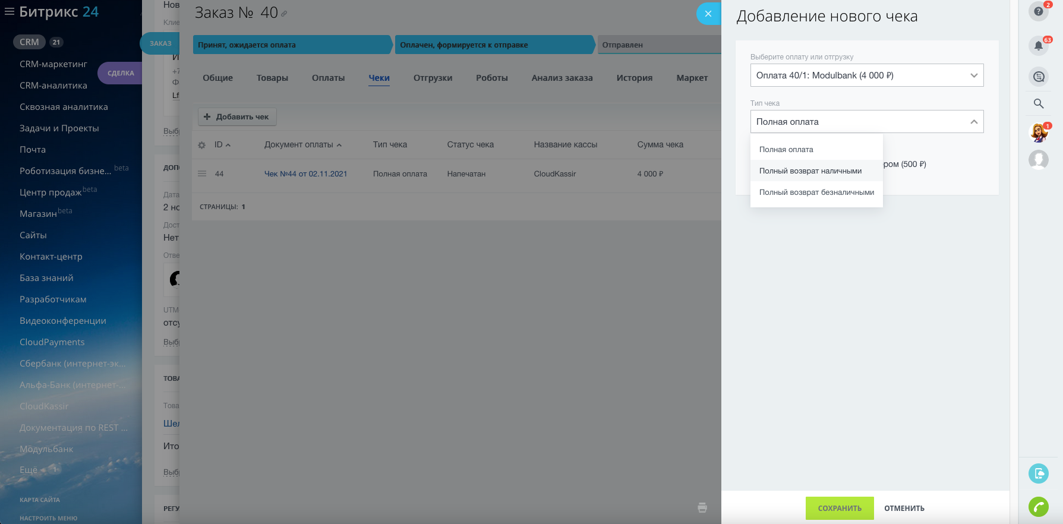Open the Анализ заказа tab
The image size is (1063, 524).
tap(562, 78)
